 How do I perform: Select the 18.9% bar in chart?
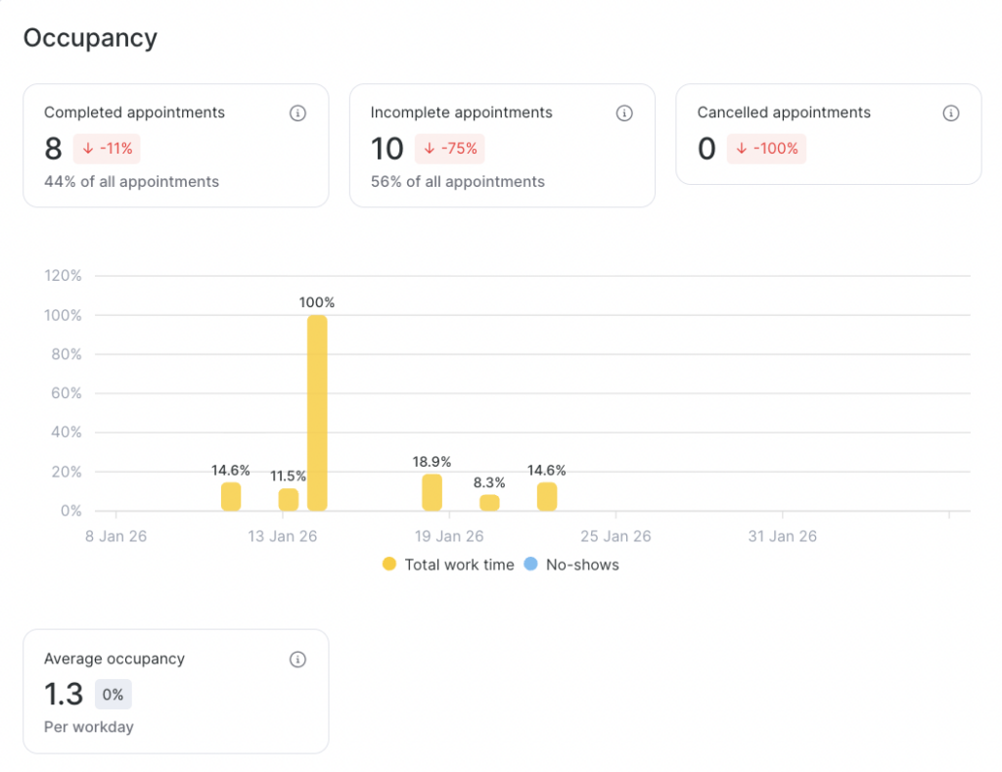[432, 492]
